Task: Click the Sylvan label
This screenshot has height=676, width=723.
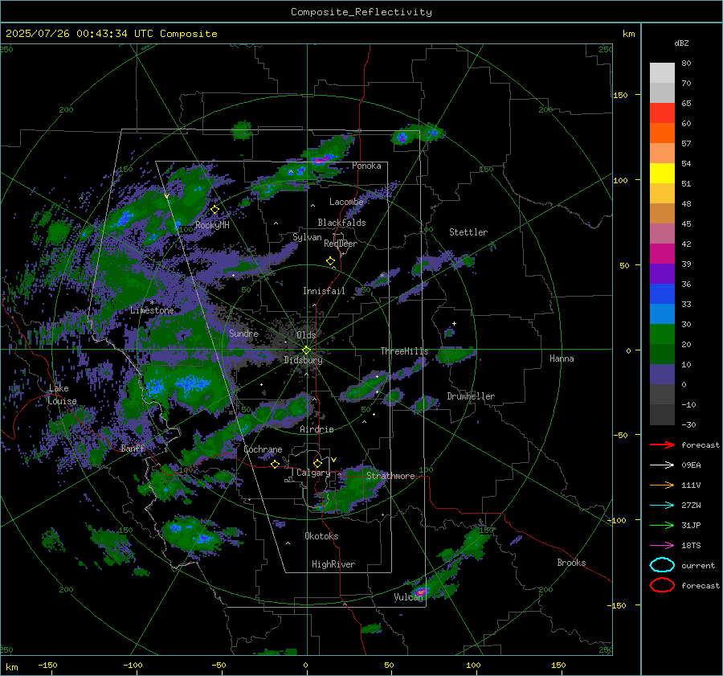Action: (x=307, y=237)
